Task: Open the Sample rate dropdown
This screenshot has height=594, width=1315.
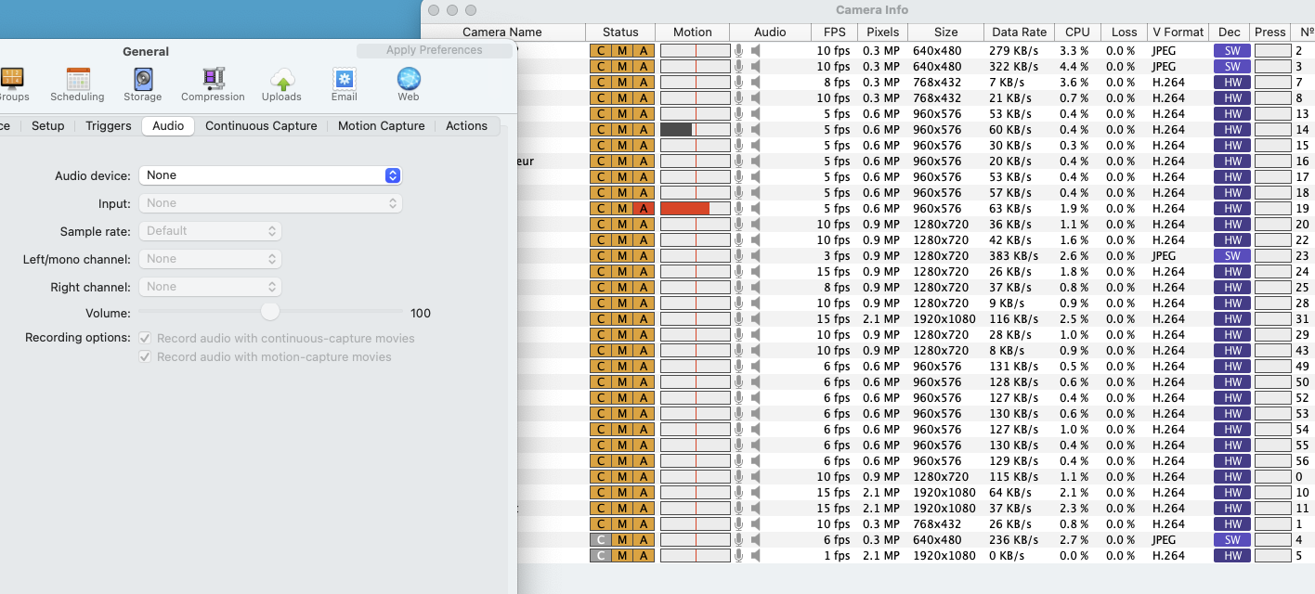Action: pyautogui.click(x=210, y=231)
